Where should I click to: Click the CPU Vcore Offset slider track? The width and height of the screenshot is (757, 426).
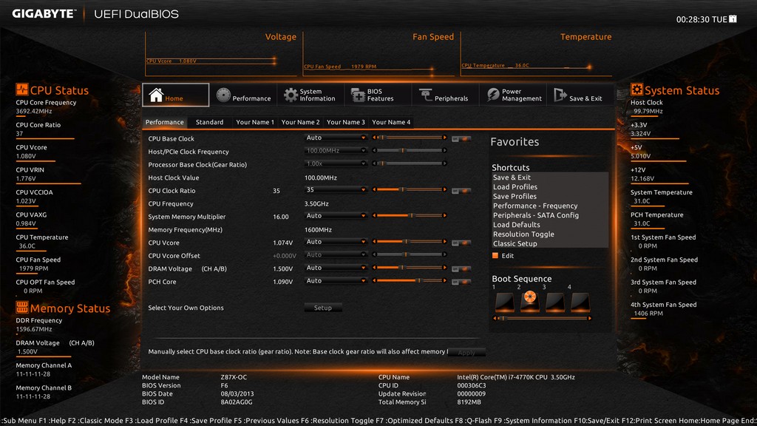click(x=410, y=254)
